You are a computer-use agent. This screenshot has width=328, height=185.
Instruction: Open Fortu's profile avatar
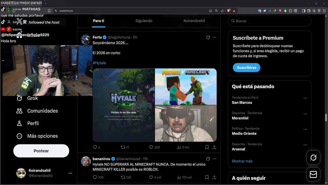[x=86, y=40]
